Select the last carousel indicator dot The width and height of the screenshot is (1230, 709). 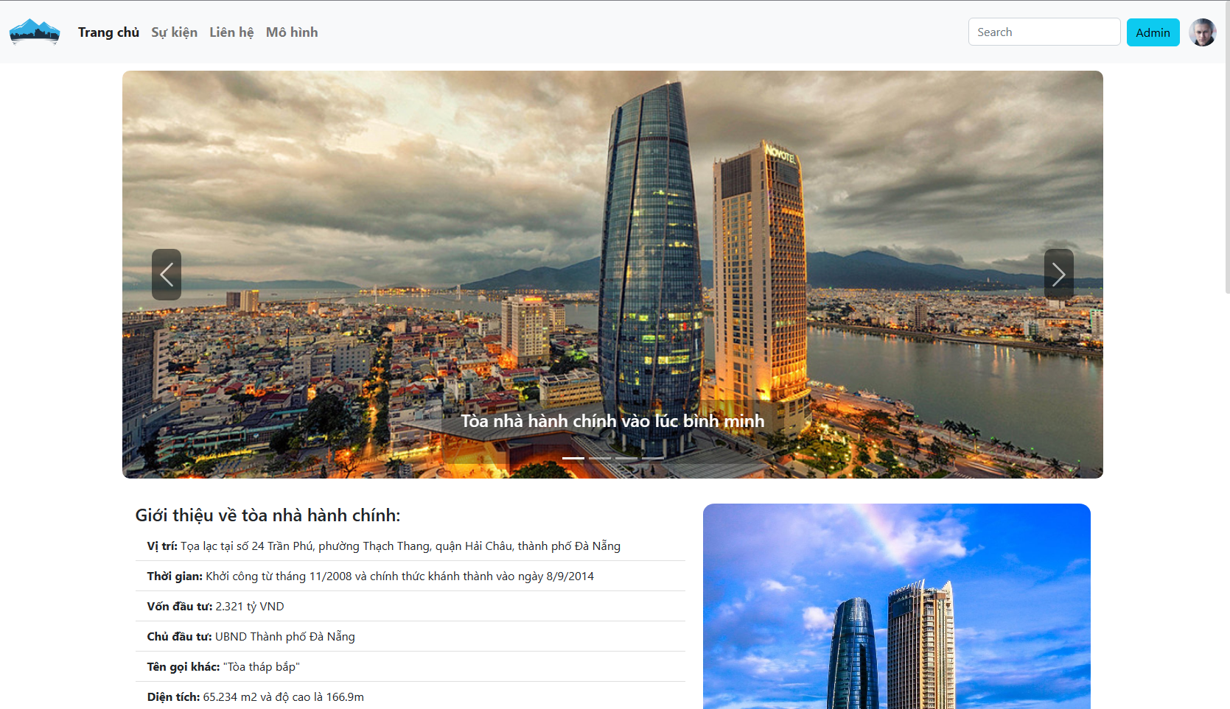pyautogui.click(x=652, y=457)
